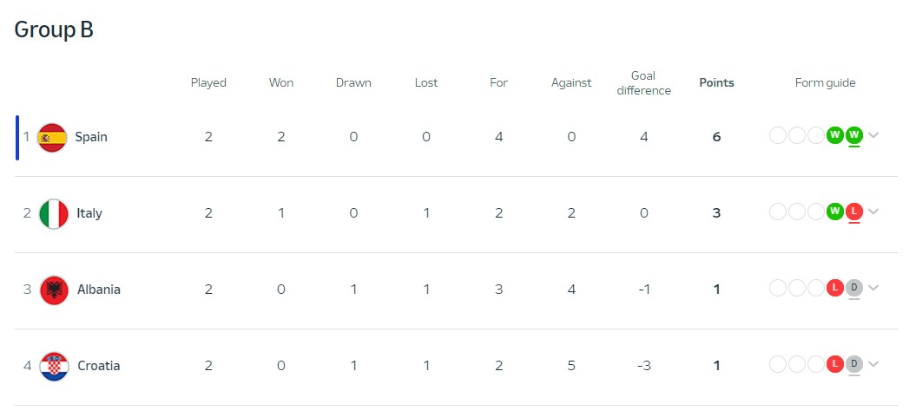The height and width of the screenshot is (417, 916).
Task: Expand Croatia's form guide chevron
Action: 873,364
